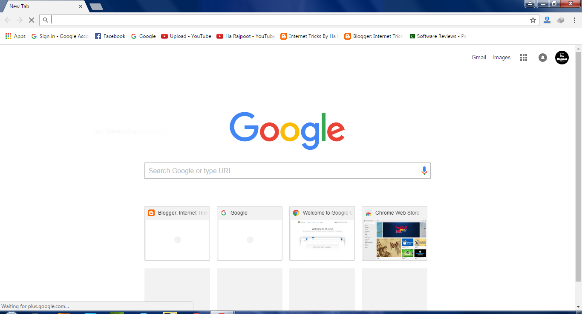Go back using the back arrow

8,20
